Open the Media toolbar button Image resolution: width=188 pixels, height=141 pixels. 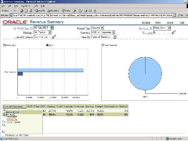(66, 11)
